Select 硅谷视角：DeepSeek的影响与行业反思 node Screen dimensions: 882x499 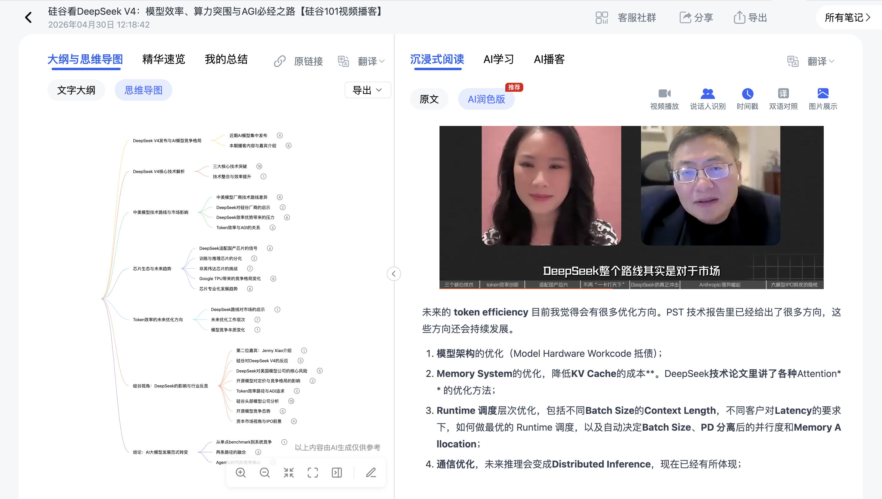(171, 386)
